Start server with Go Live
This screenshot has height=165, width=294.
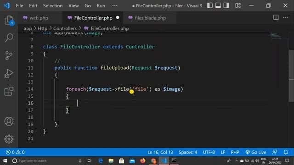point(256,152)
